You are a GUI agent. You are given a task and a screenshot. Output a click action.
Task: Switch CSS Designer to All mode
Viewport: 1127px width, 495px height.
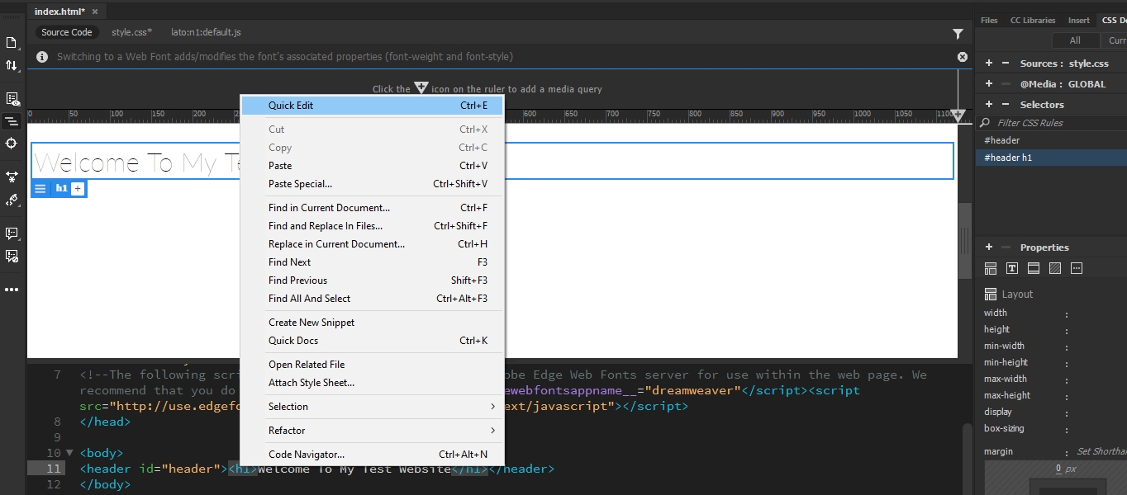pos(1075,40)
